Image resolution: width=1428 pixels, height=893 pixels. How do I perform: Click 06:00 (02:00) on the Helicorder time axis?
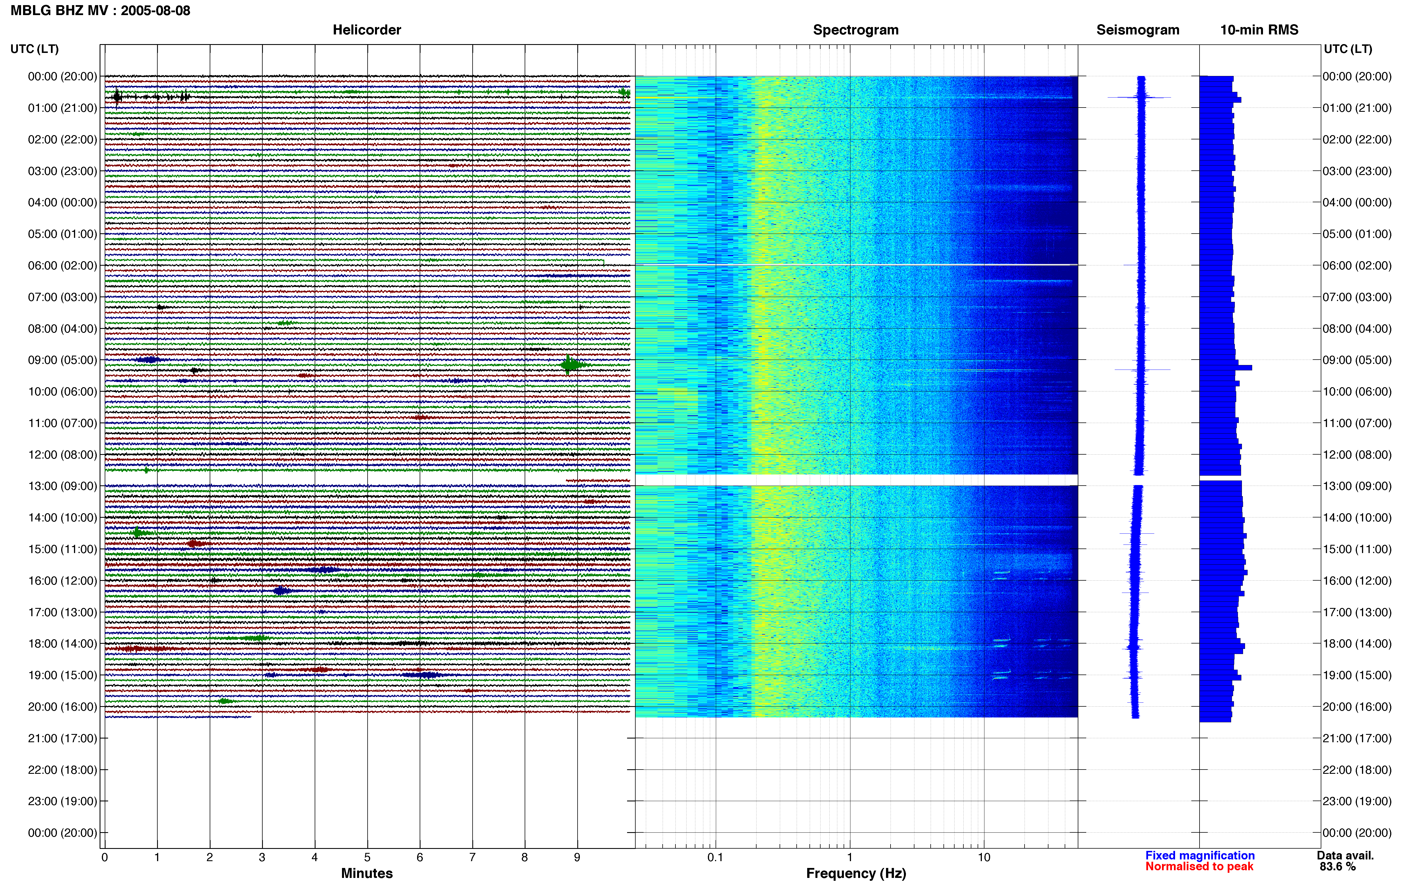(x=63, y=266)
